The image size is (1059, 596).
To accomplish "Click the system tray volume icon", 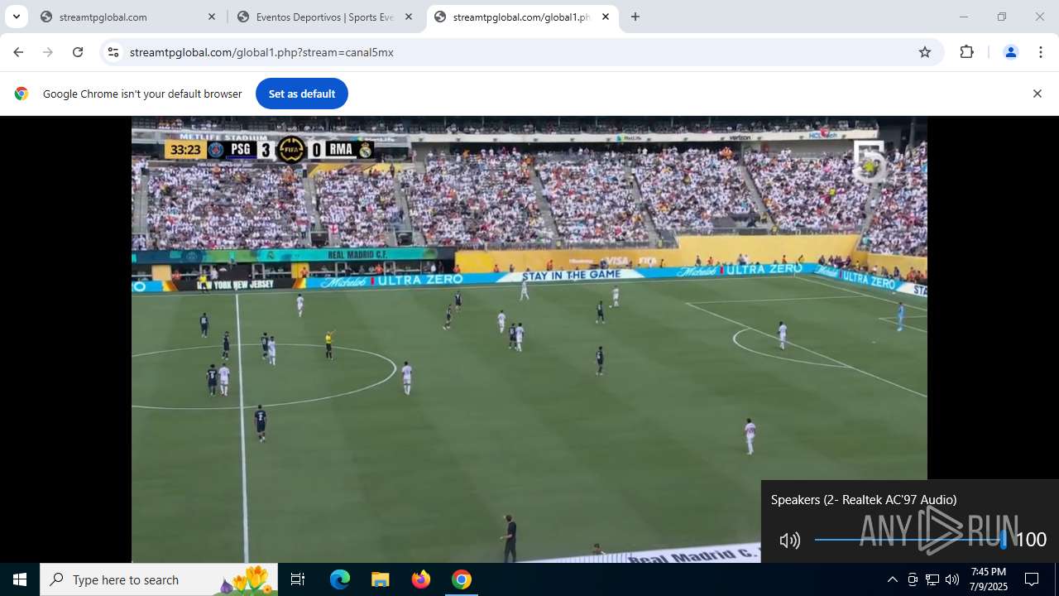I will click(x=952, y=579).
